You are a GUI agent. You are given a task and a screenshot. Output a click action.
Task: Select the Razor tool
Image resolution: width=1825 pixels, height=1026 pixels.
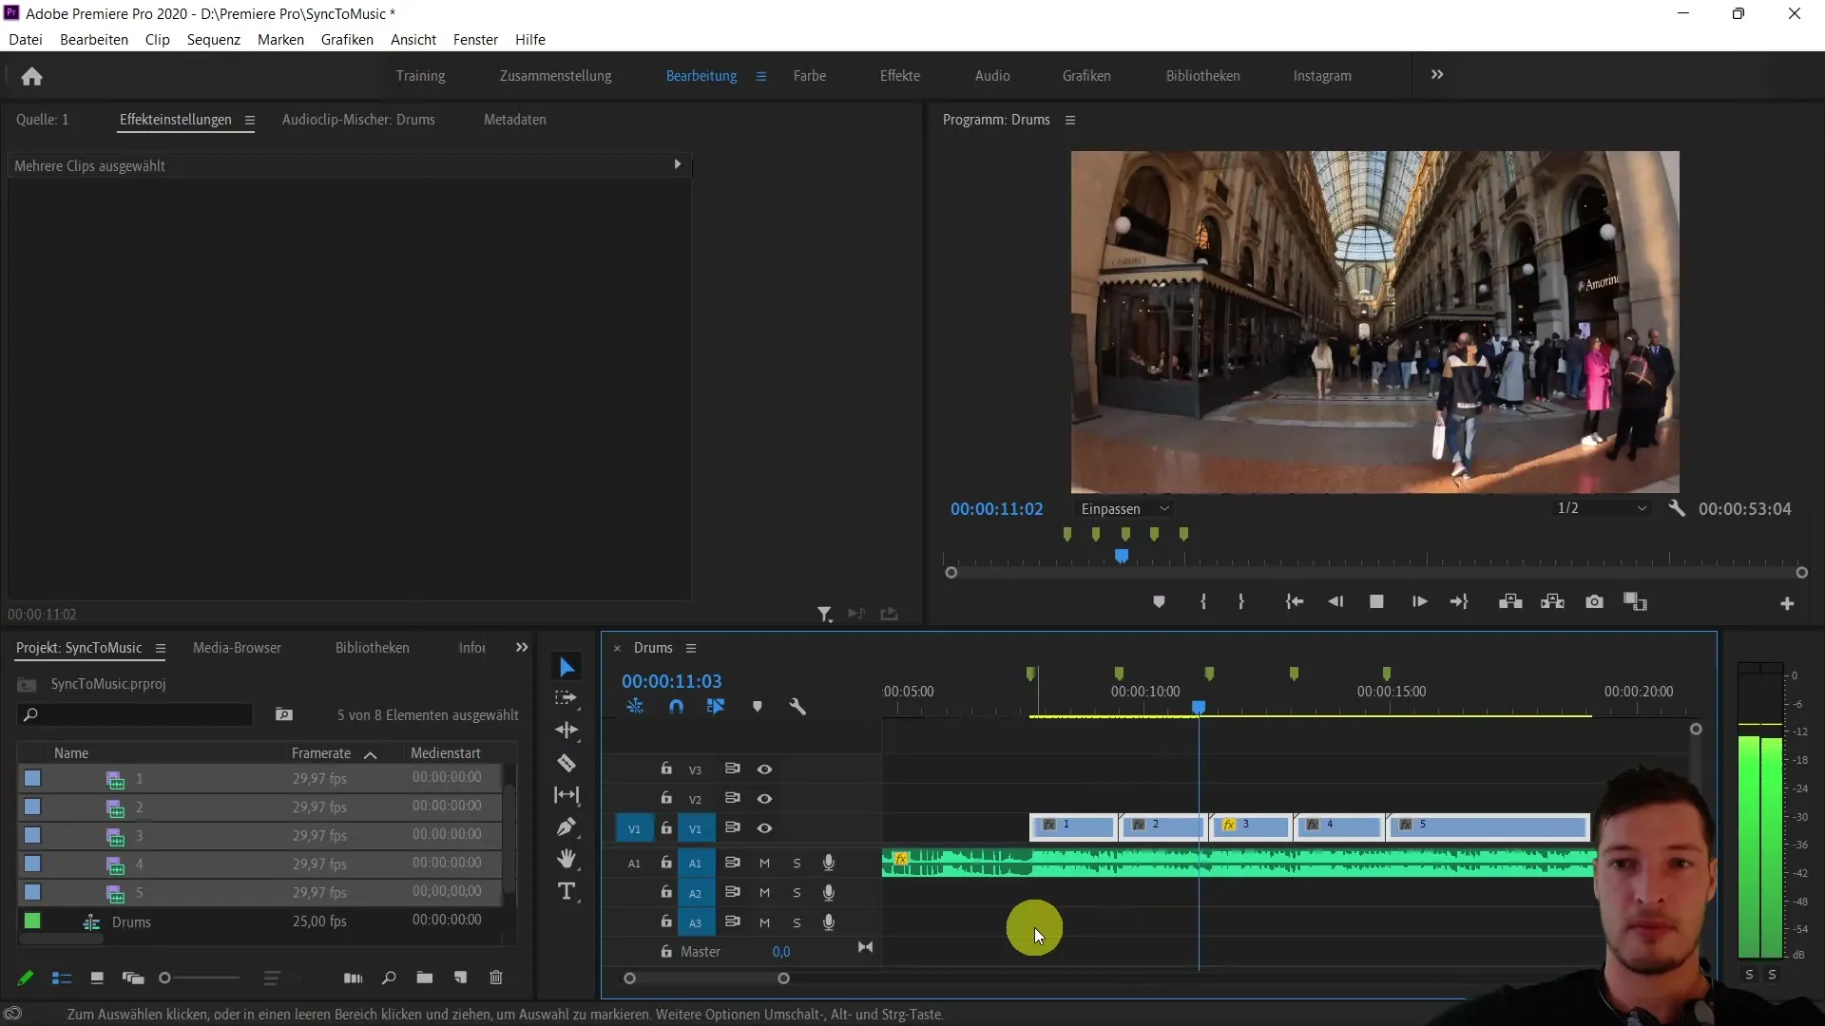point(567,763)
